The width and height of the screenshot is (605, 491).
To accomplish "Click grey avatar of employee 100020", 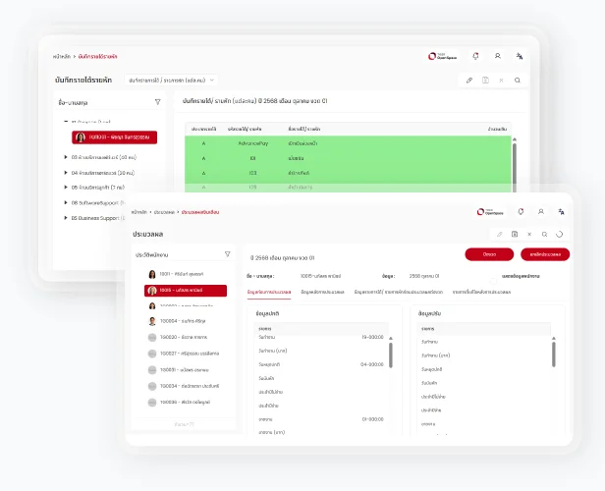I will pos(152,337).
